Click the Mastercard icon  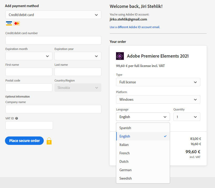point(17,24)
